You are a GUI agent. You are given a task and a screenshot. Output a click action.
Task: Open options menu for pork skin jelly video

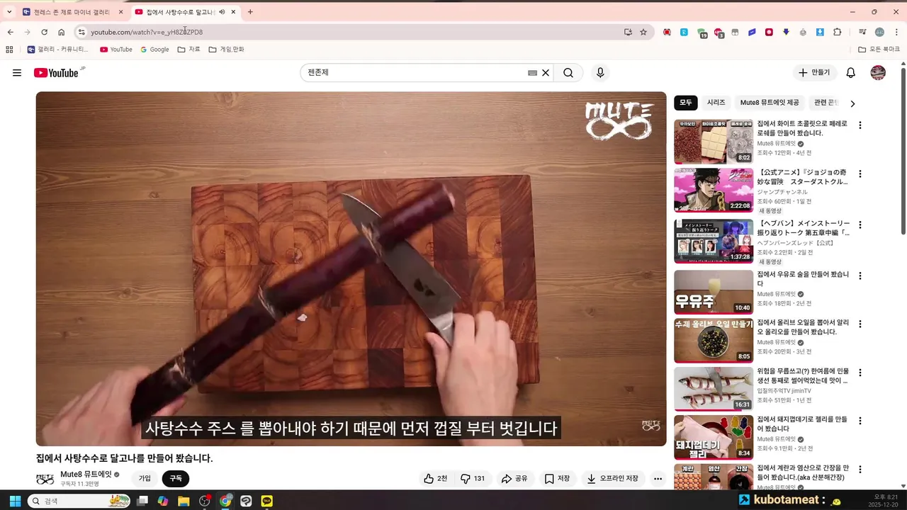860,421
